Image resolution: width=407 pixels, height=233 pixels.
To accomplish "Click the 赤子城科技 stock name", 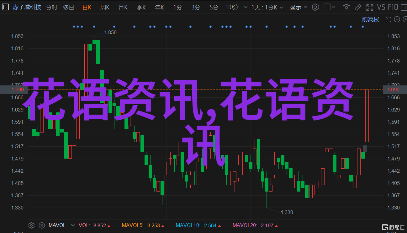I will point(27,7).
